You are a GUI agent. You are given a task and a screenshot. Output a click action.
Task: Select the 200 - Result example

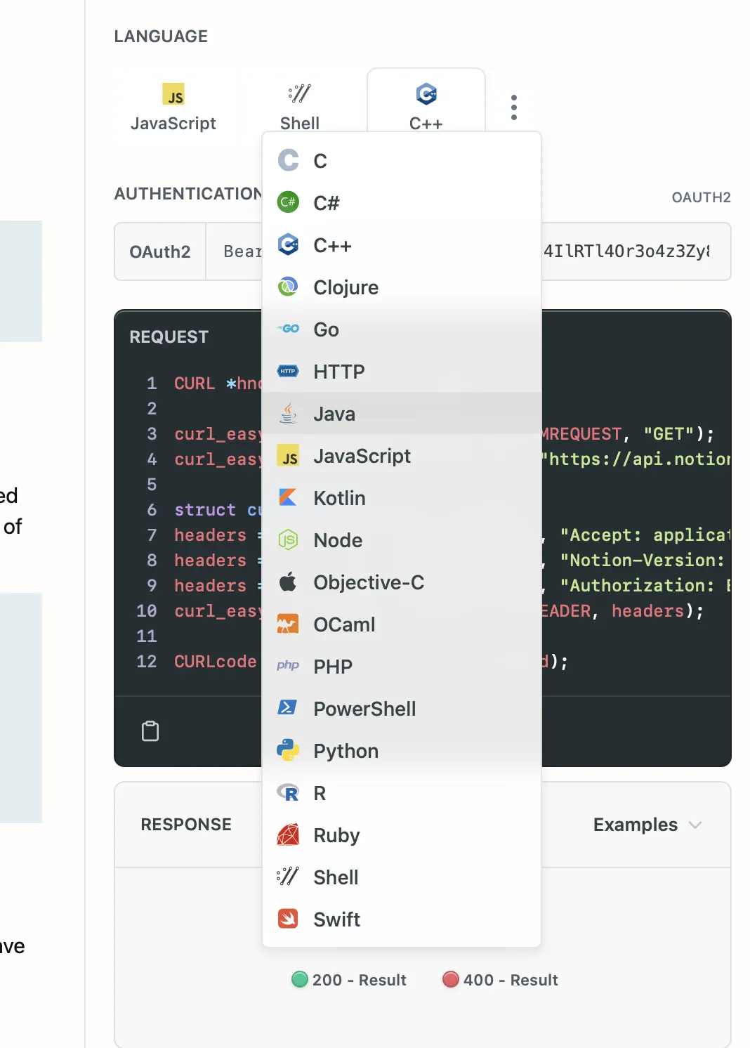(x=349, y=980)
